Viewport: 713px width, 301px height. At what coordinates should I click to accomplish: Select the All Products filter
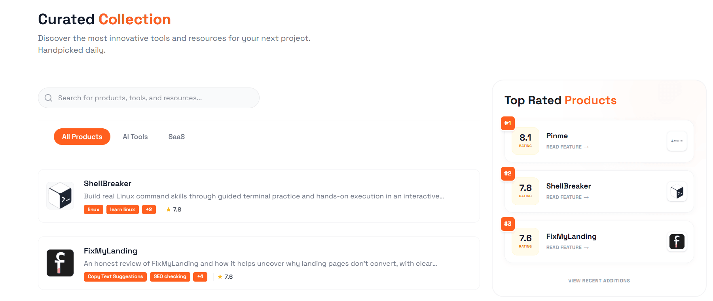82,137
